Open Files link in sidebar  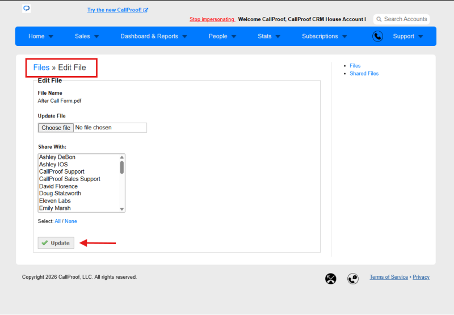355,66
